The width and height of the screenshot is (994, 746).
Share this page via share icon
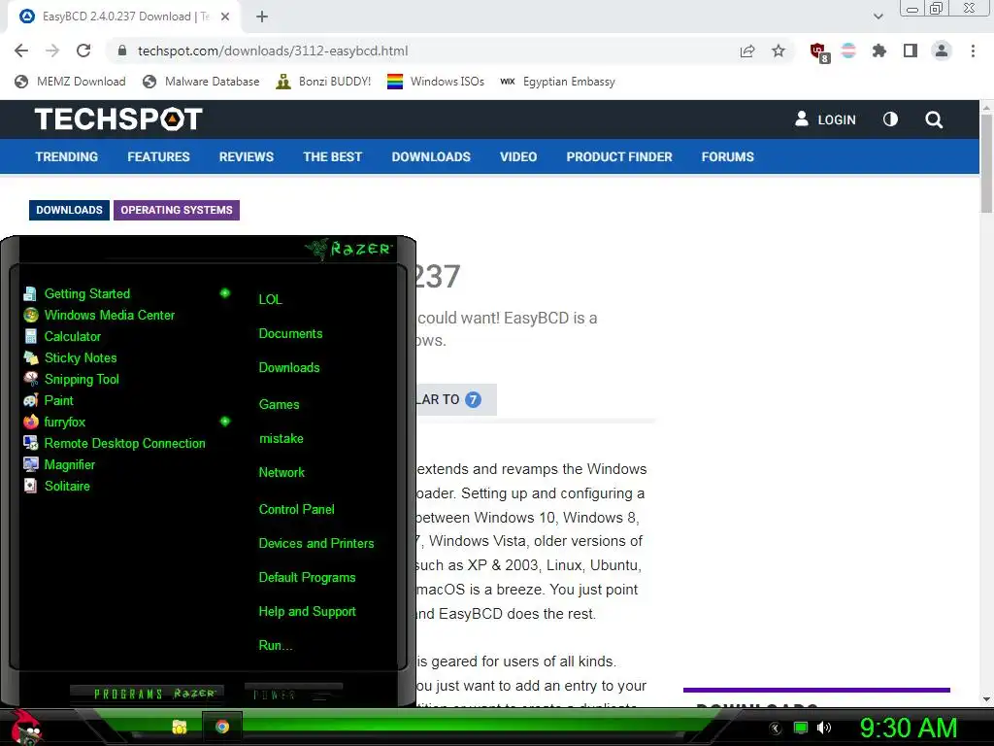click(x=747, y=51)
